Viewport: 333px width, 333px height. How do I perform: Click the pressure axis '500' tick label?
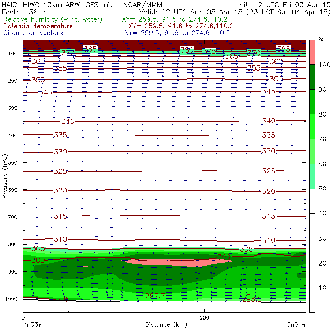point(13,163)
